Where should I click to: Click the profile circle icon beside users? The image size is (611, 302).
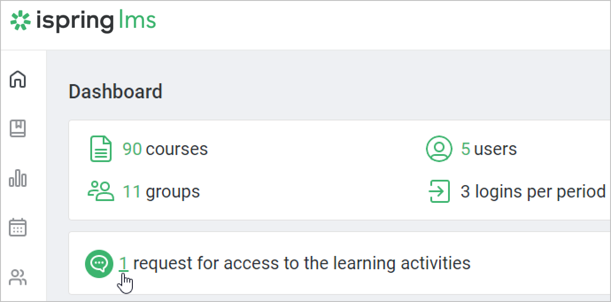click(439, 149)
